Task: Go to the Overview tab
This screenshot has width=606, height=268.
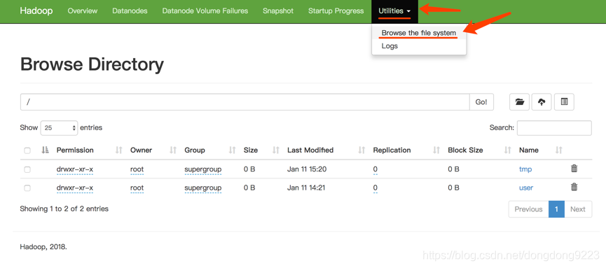Action: pyautogui.click(x=83, y=11)
